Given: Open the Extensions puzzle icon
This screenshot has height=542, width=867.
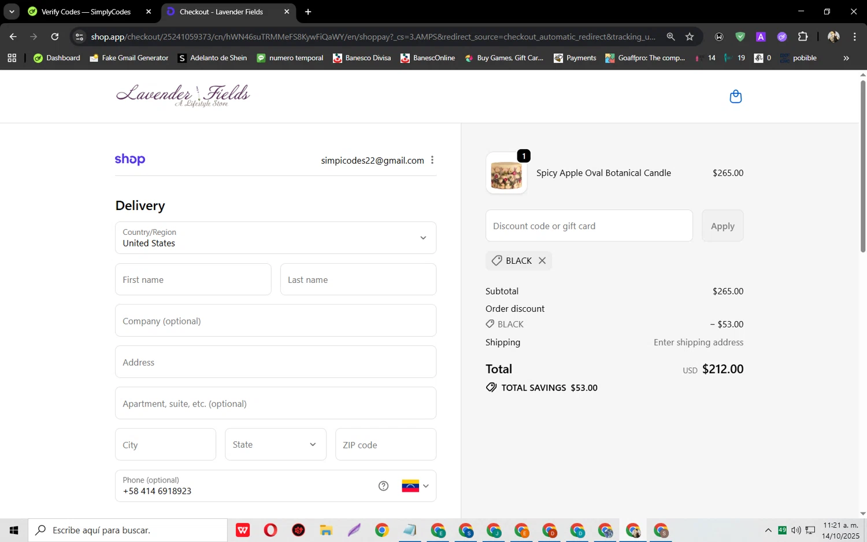Looking at the screenshot, I should (x=803, y=36).
